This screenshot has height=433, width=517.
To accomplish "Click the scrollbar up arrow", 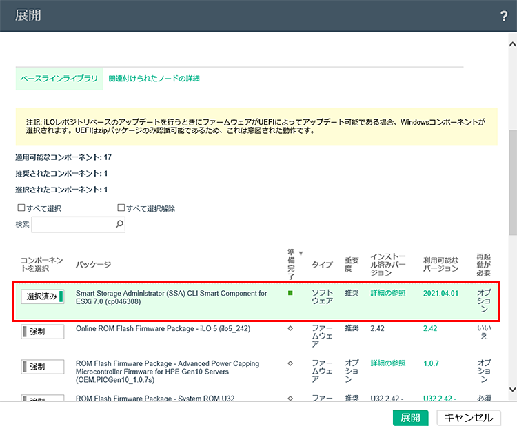I will point(512,44).
